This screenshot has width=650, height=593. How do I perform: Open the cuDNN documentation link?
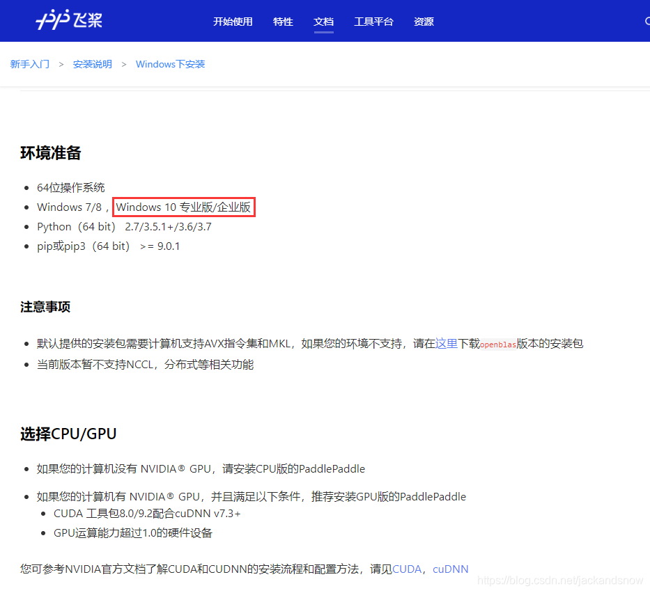point(451,569)
